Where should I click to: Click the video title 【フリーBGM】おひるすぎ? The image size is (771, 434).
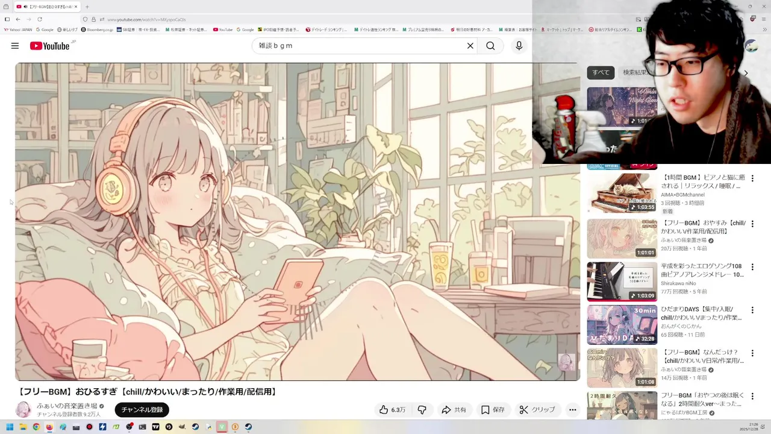point(147,392)
